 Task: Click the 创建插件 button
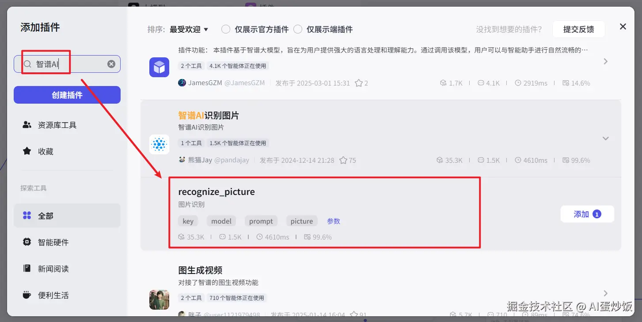67,95
